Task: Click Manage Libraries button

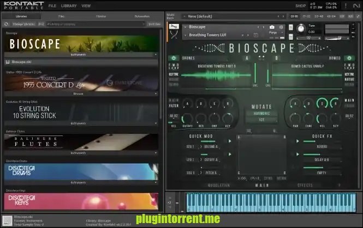Action: point(24,24)
